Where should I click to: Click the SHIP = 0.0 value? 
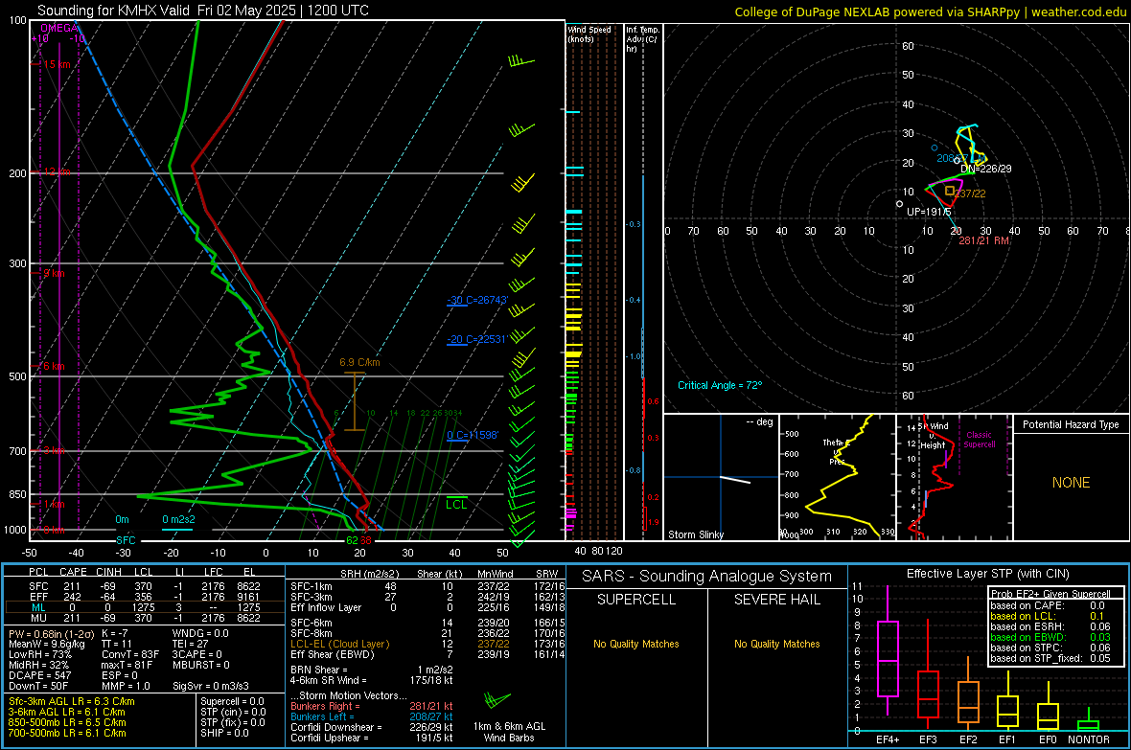coord(224,733)
